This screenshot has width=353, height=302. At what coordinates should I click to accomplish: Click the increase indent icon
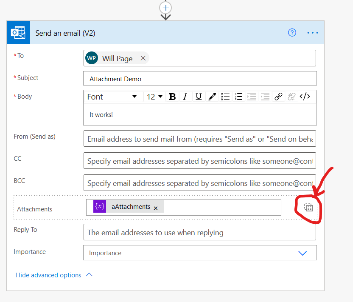252,97
